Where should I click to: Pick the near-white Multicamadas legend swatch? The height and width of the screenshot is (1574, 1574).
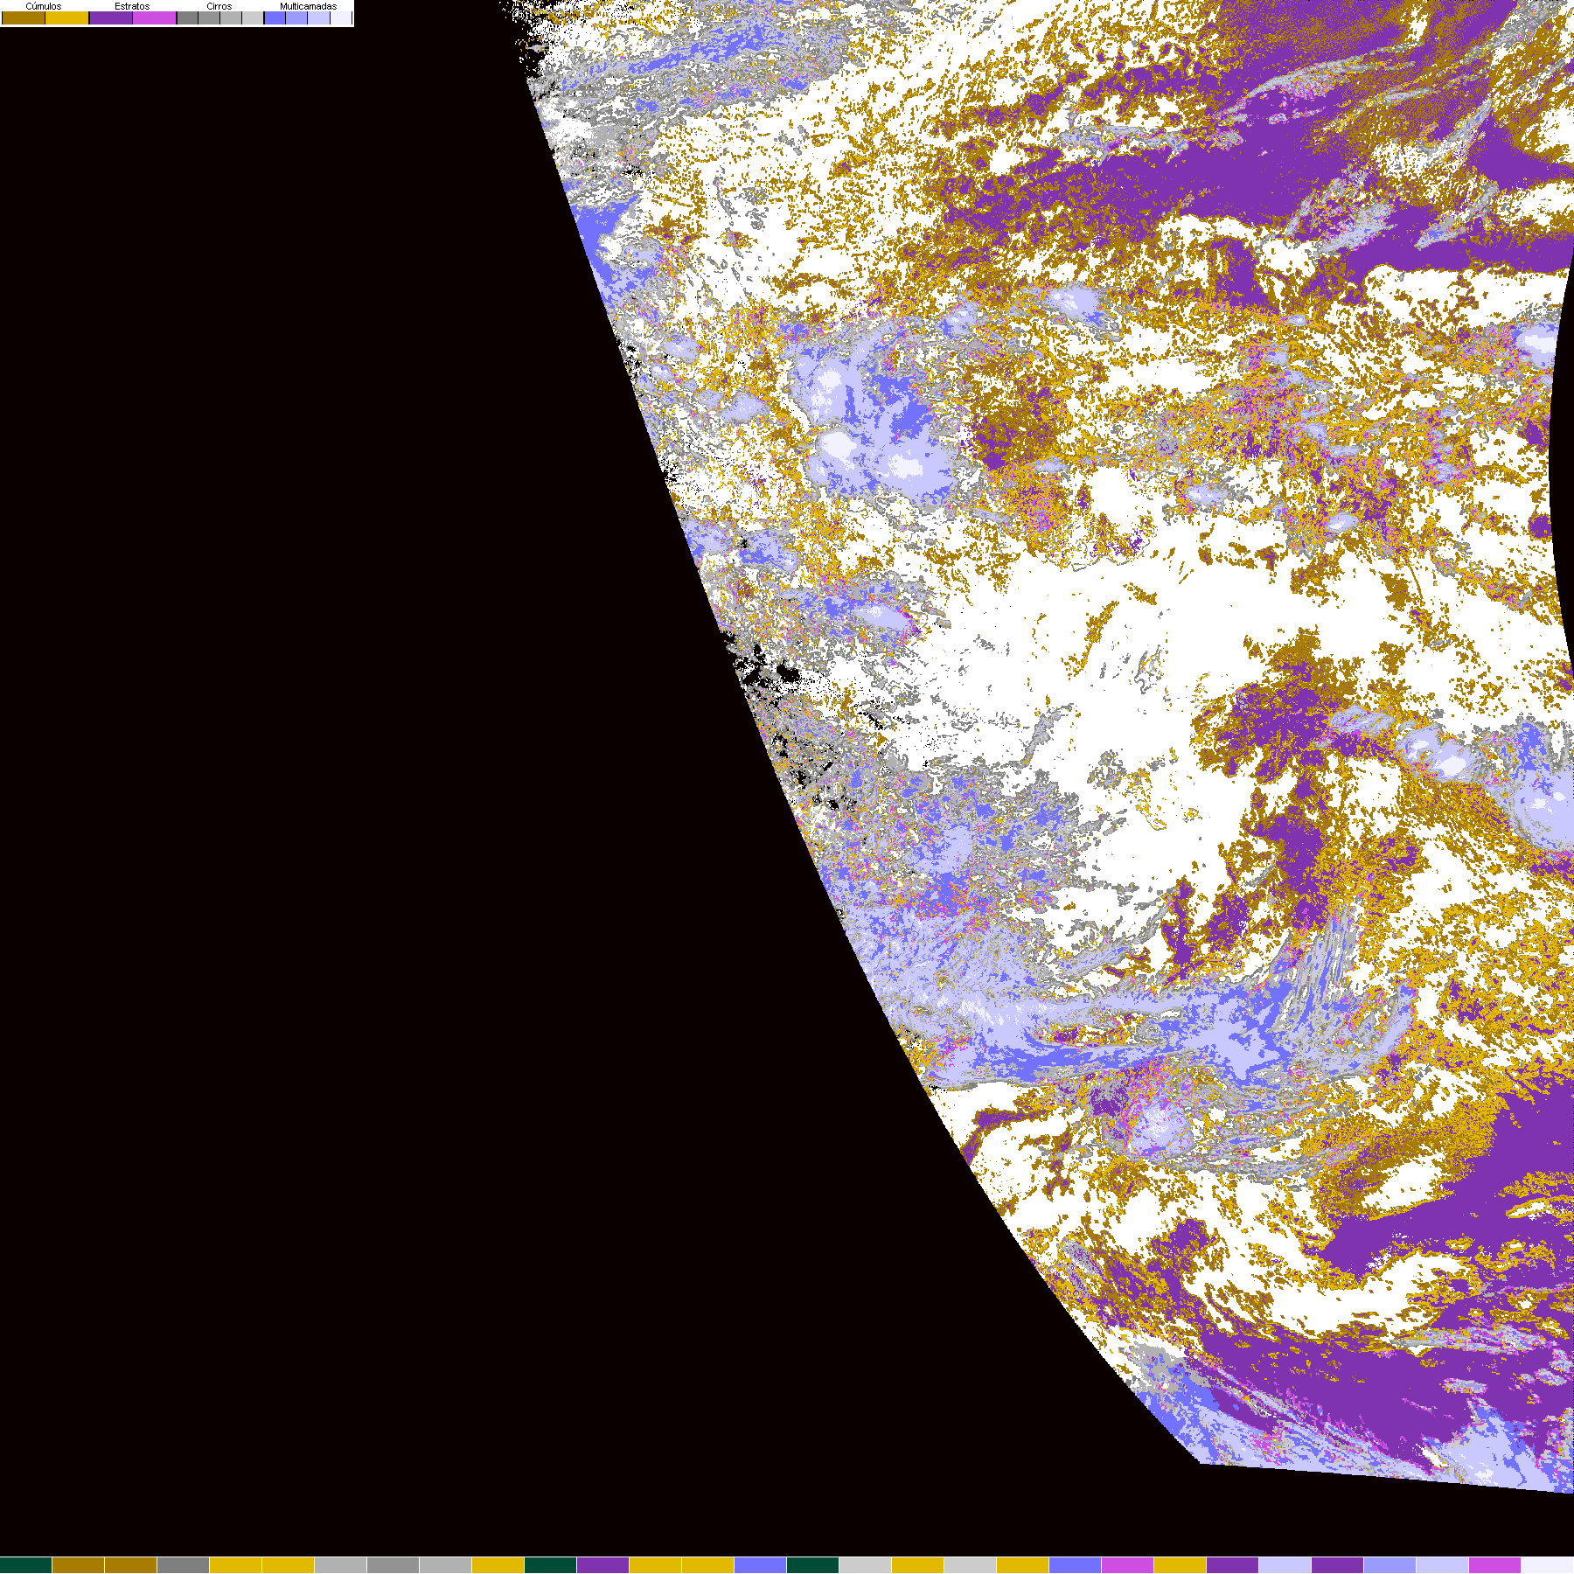click(341, 17)
